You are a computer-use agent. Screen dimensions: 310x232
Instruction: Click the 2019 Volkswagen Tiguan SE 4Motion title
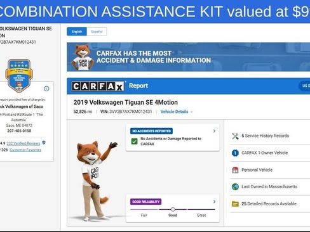(x=126, y=103)
